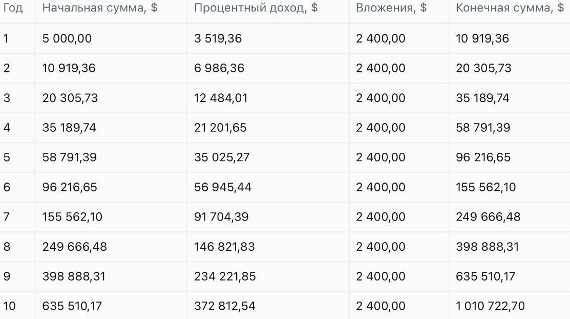This screenshot has width=570, height=319.
Task: Click the 'Вложения, $' column header
Action: [391, 8]
